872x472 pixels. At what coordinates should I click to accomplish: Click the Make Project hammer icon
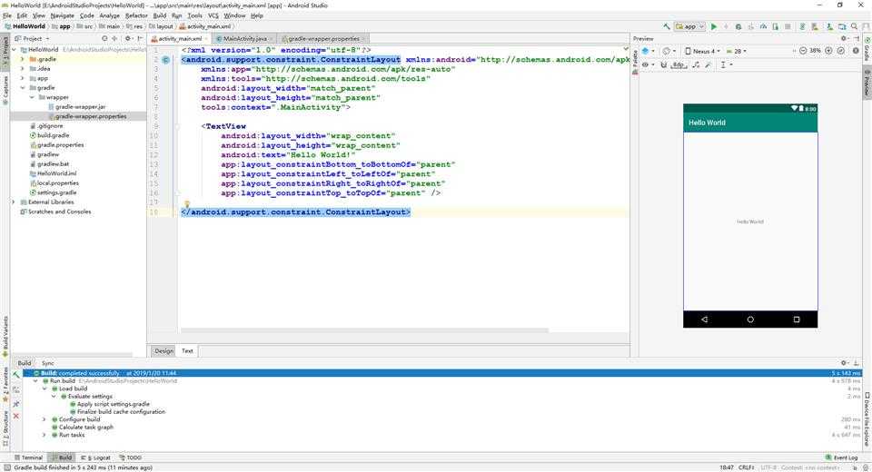(x=666, y=26)
